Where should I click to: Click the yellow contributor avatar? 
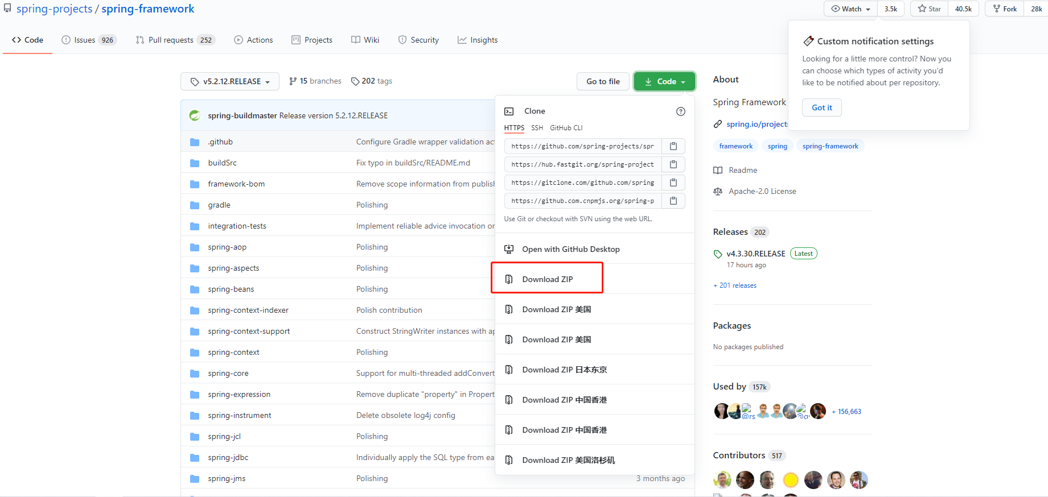point(791,481)
